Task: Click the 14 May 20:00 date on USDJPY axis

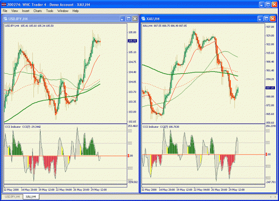Action: (x=29, y=190)
